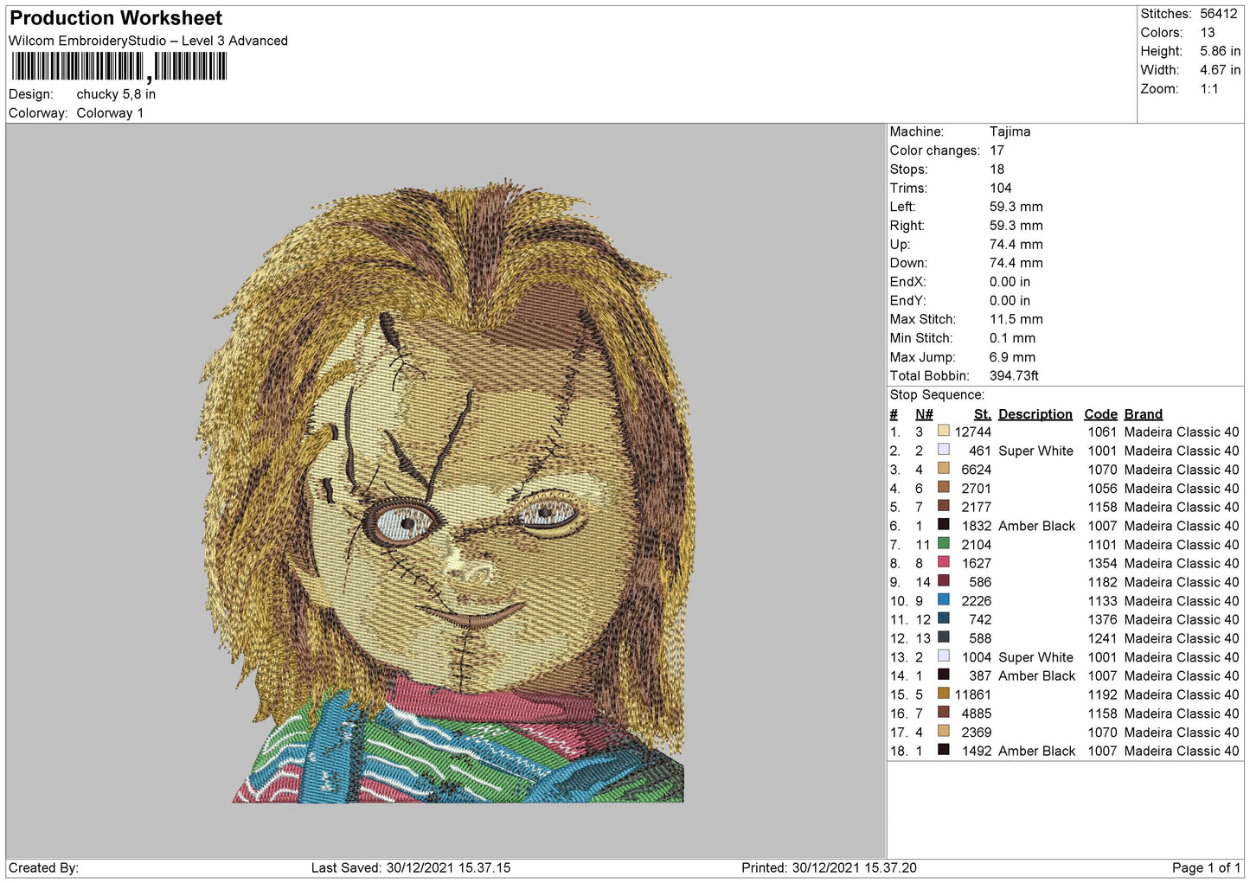Viewport: 1250px width, 883px height.
Task: Click the "Created By:" footer label
Action: (x=43, y=868)
